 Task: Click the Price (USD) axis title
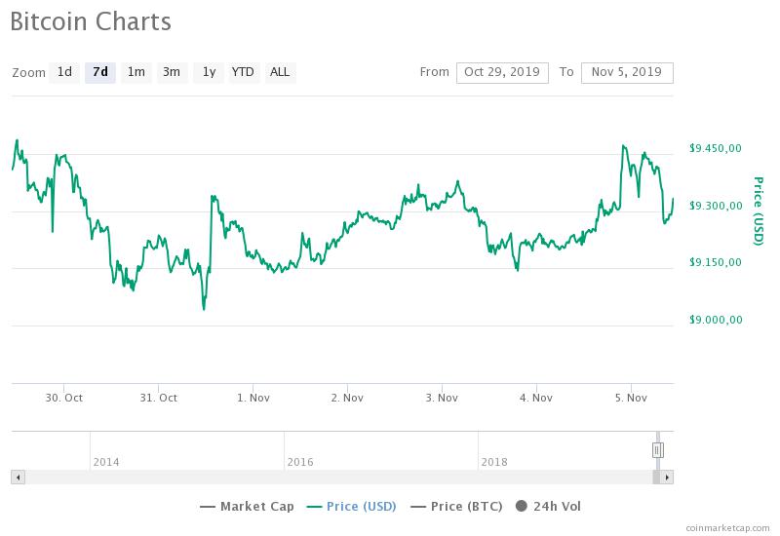click(758, 211)
